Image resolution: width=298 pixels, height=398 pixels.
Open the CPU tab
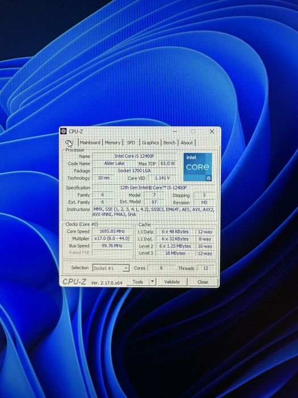69,142
